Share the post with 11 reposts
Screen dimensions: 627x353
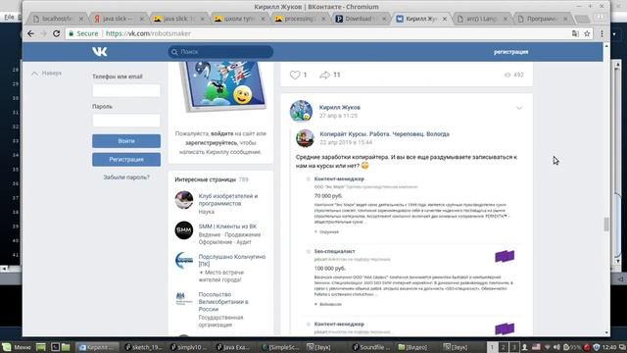[324, 75]
